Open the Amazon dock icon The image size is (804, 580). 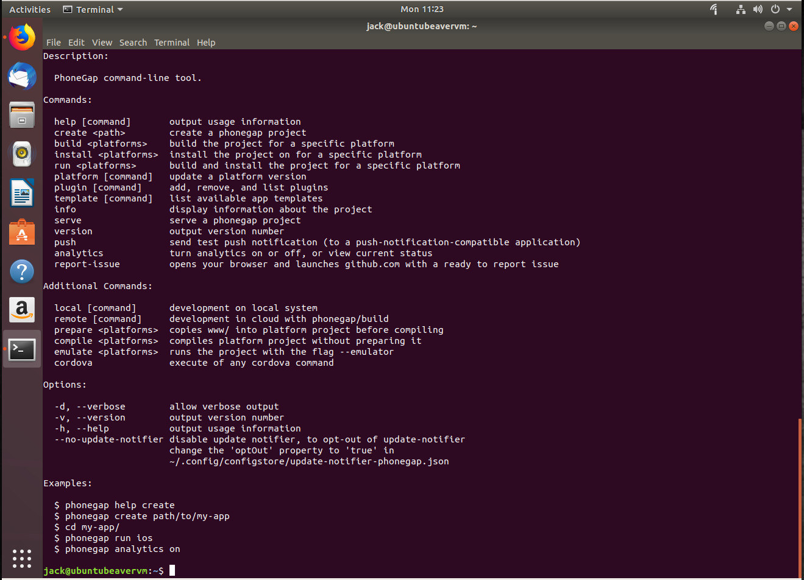point(22,310)
